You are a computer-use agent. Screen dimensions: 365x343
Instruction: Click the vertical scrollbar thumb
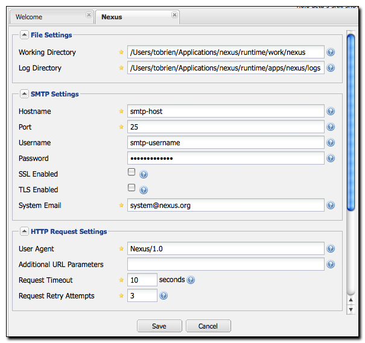[351, 121]
